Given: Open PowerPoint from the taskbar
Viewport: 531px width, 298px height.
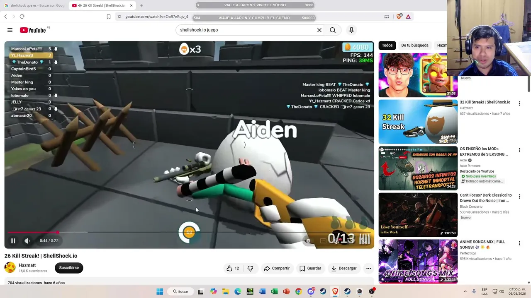Looking at the screenshot, I should 286,291.
